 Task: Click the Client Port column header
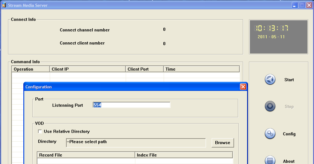145,69
